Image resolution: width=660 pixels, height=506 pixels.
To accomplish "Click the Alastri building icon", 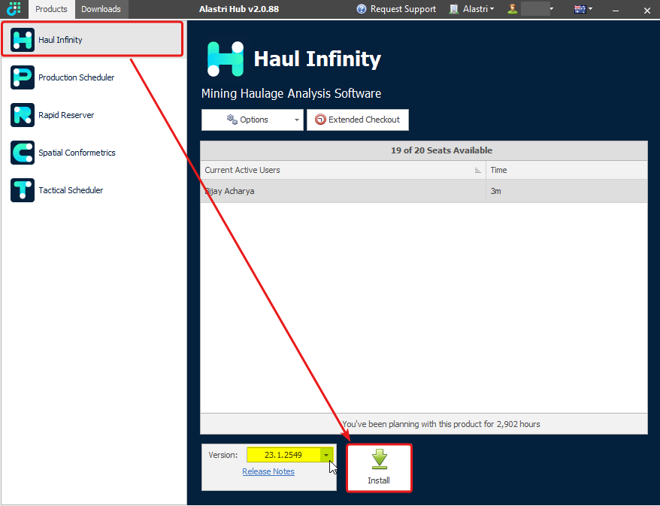I will [453, 9].
